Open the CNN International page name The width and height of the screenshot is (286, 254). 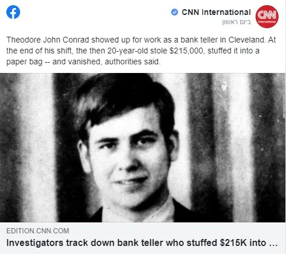[216, 12]
